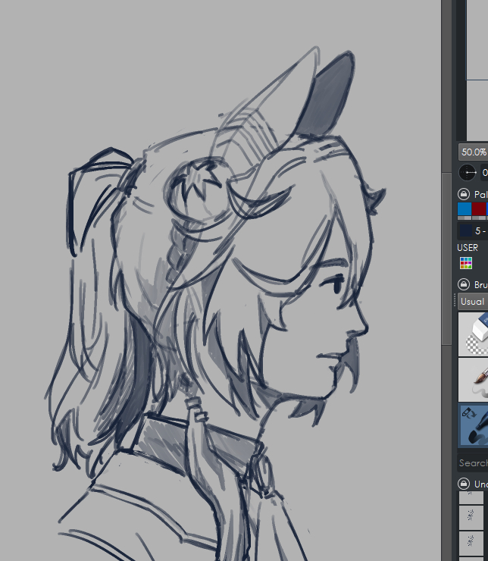488x561 pixels.
Task: Toggle the Brush panel lock icon
Action: pos(464,285)
